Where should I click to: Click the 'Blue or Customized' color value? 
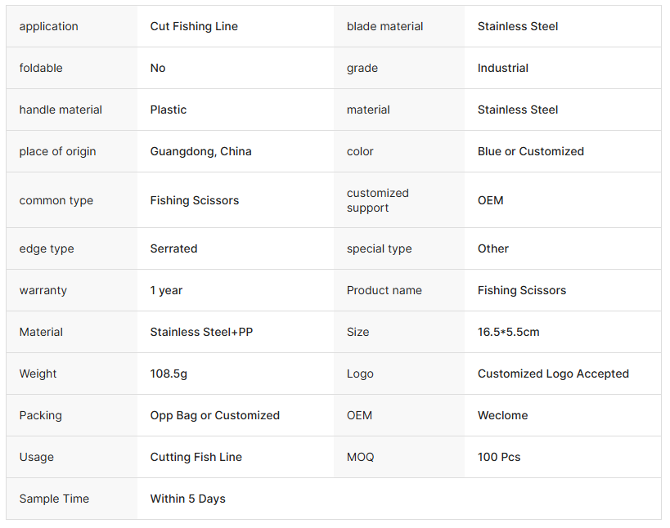[530, 151]
